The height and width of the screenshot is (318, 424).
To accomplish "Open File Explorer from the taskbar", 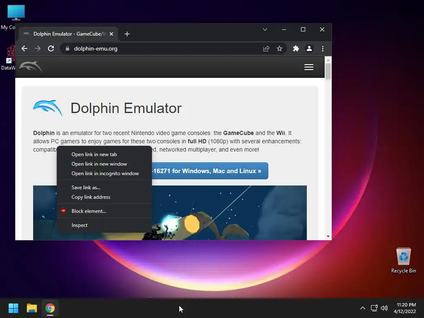I will coord(31,308).
